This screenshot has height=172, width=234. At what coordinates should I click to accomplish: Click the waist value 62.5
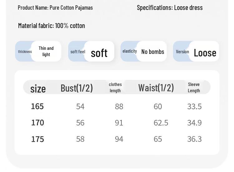click(161, 123)
